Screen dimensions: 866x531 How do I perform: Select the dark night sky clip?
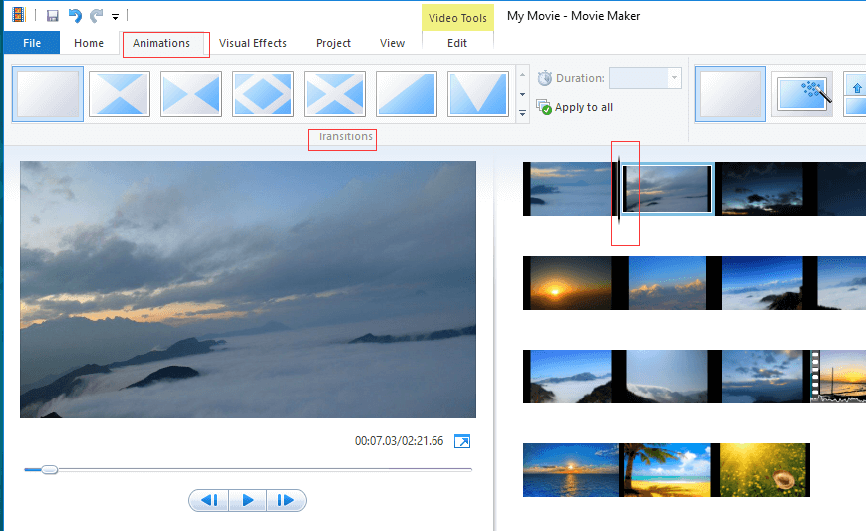coord(762,189)
